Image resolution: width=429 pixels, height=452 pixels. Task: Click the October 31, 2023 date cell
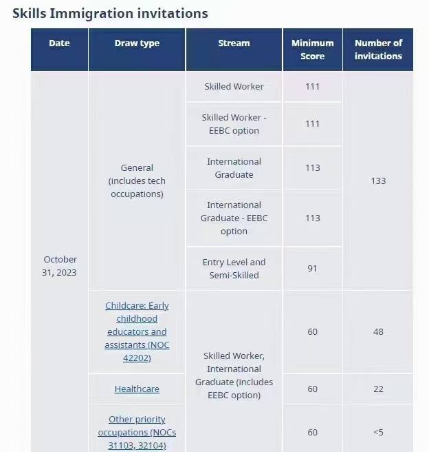click(x=60, y=266)
